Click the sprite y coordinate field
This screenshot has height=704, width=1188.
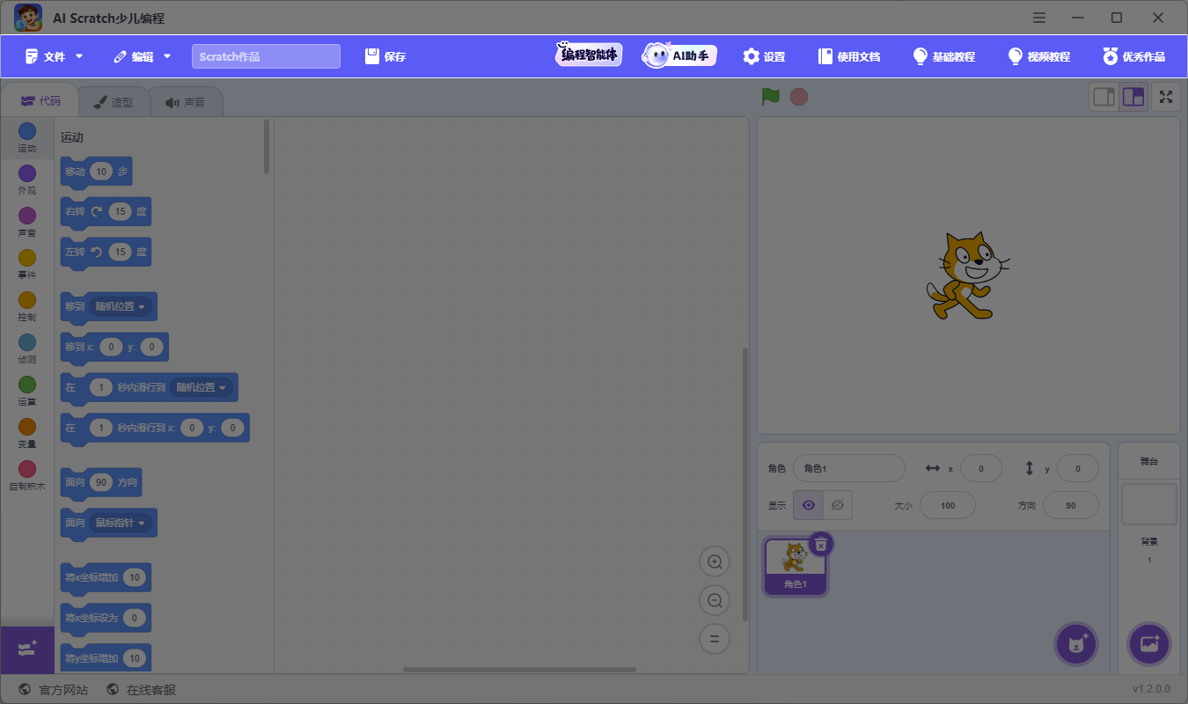[x=1077, y=468]
